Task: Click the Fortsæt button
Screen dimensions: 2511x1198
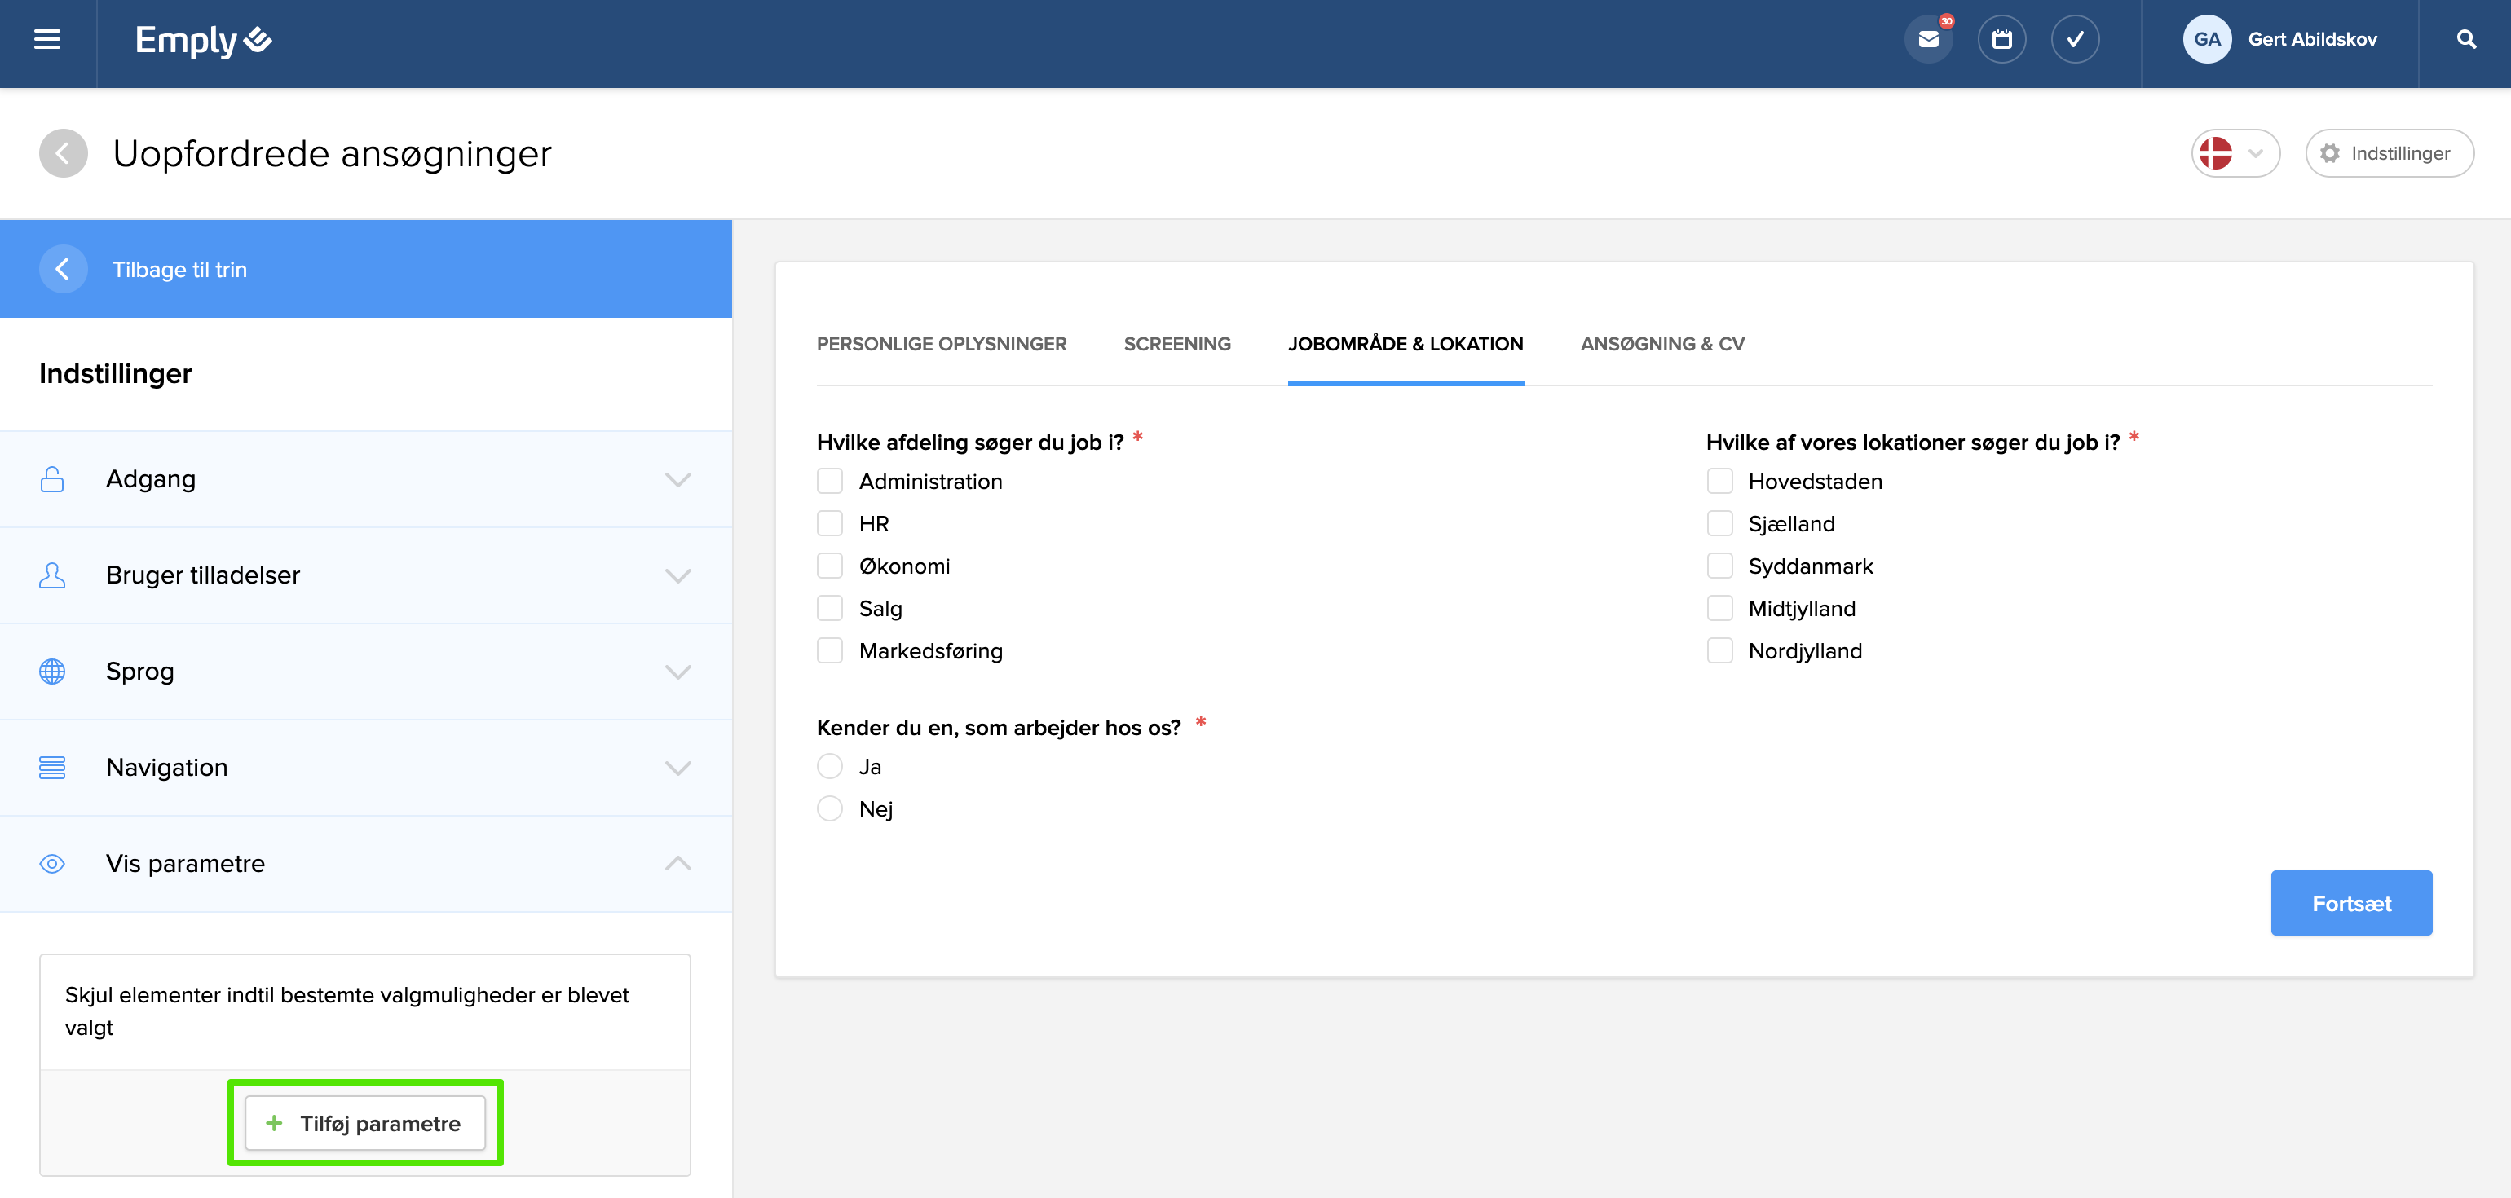Action: point(2350,904)
